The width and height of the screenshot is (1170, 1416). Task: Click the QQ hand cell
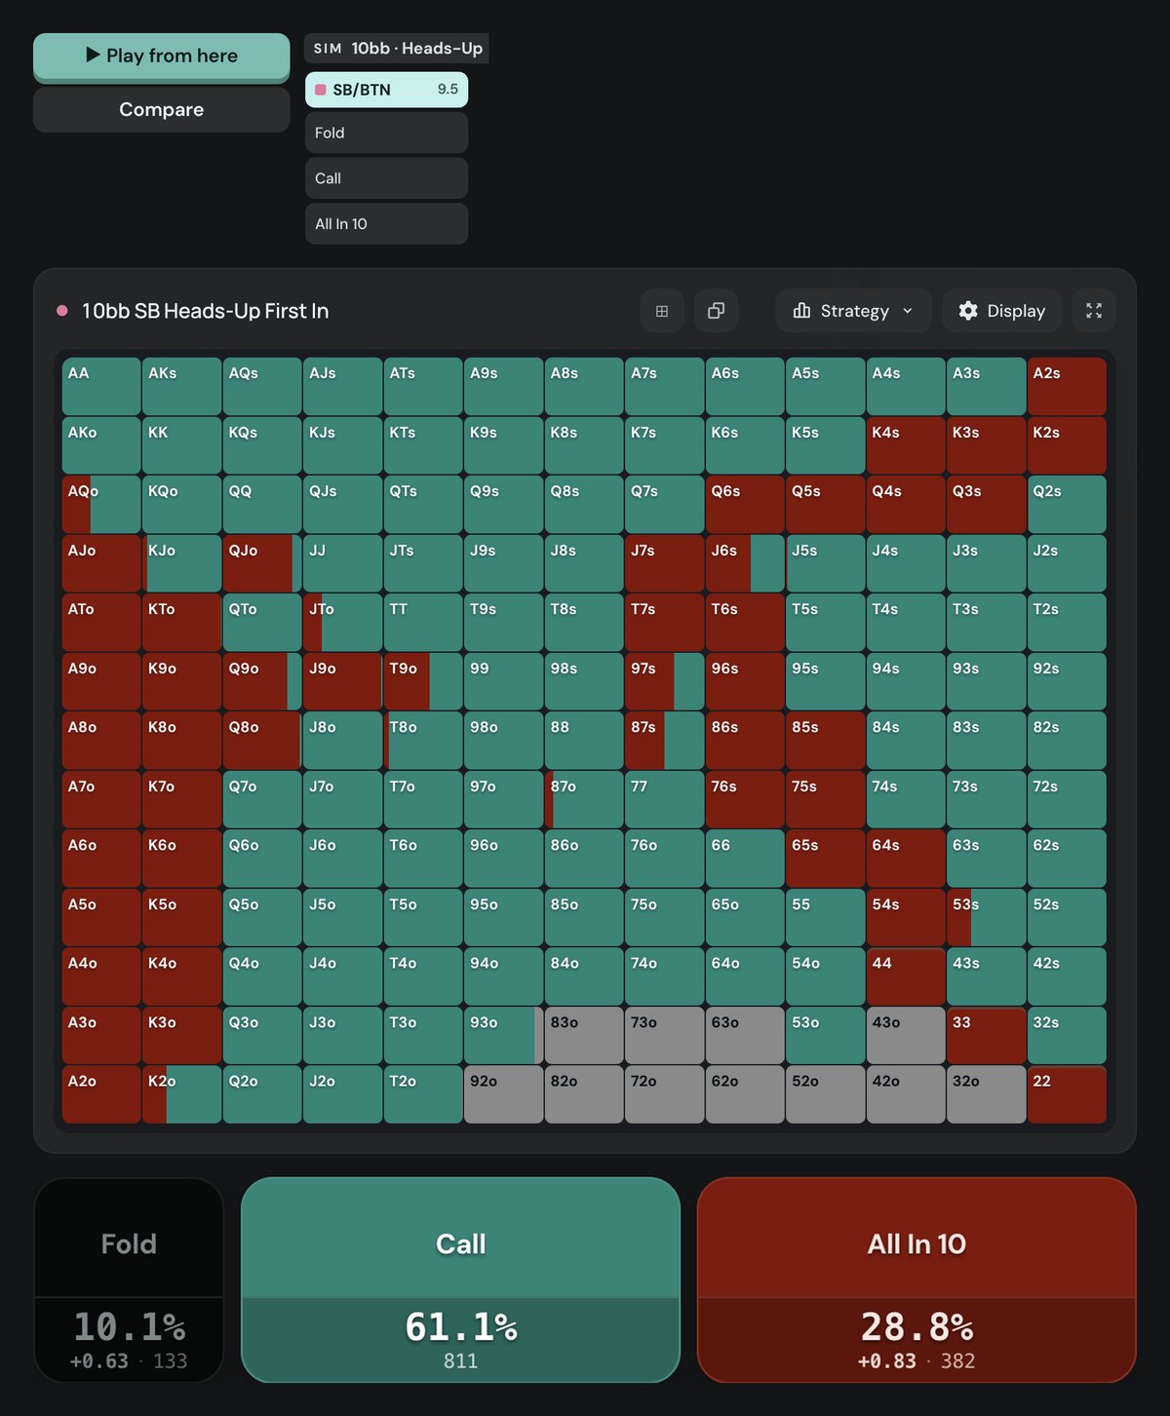[262, 504]
